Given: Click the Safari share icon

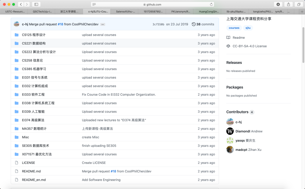Looking at the screenshot, I should tap(288, 4).
